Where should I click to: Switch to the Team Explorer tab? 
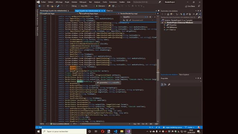coord(184,74)
